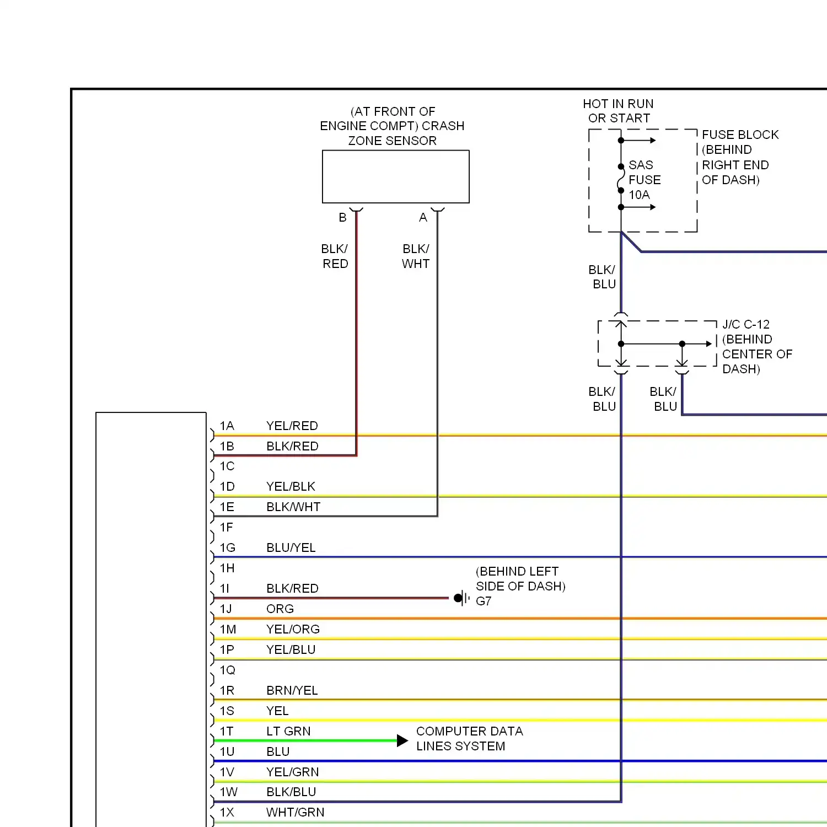The height and width of the screenshot is (827, 827).
Task: Select BLK/RED label in the 1B row
Action: click(x=292, y=446)
